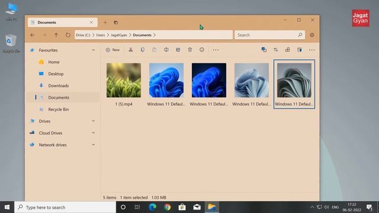This screenshot has height=213, width=379.
Task: Navigate up one folder level
Action: (x=56, y=35)
